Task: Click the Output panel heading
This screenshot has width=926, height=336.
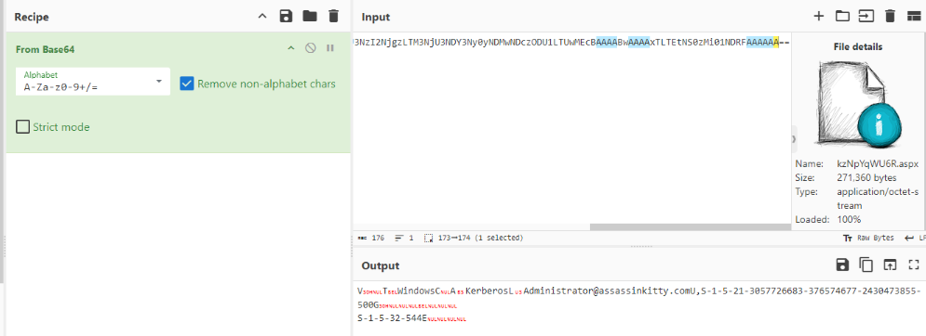Action: tap(381, 265)
